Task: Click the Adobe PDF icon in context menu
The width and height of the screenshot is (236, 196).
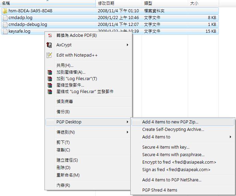Action: [x=50, y=35]
